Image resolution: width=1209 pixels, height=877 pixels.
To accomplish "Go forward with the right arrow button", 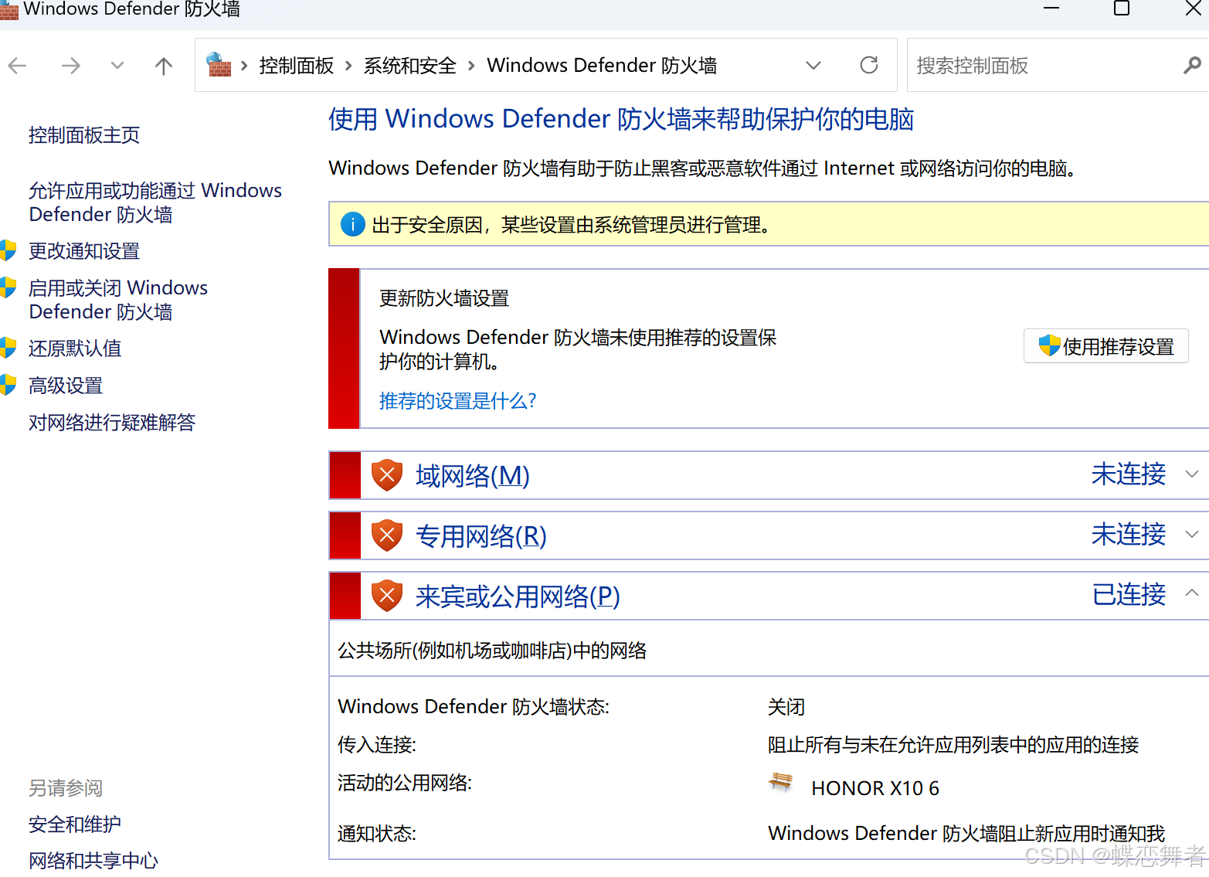I will (x=70, y=66).
